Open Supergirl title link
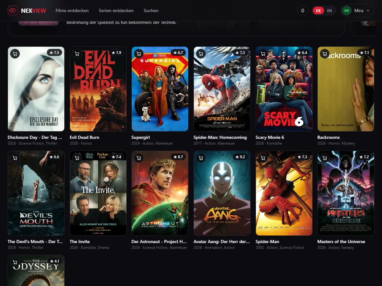Viewport: 382px width, 286px height. 140,137
